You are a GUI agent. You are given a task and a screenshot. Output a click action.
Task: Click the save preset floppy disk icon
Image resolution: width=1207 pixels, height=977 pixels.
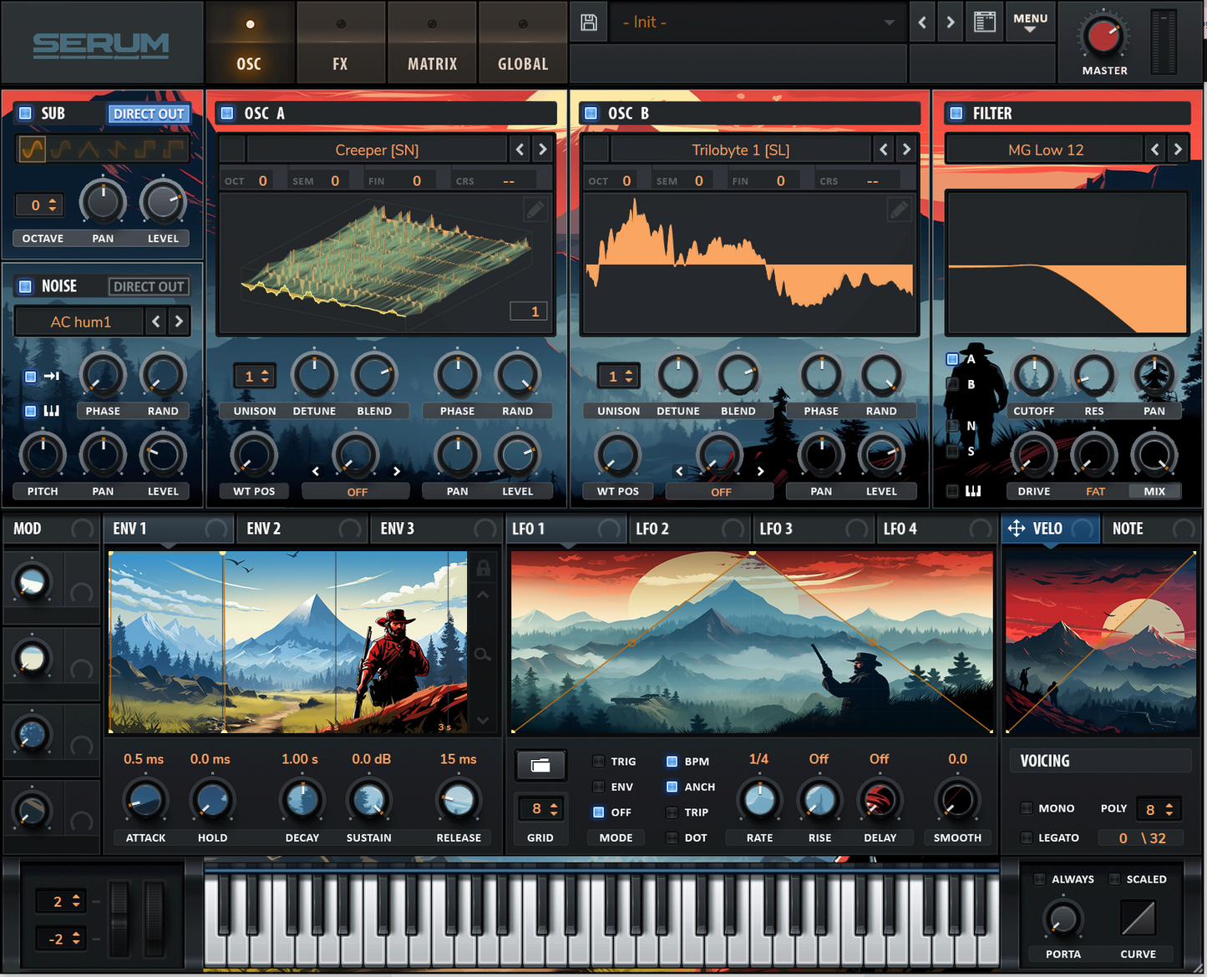[x=589, y=23]
